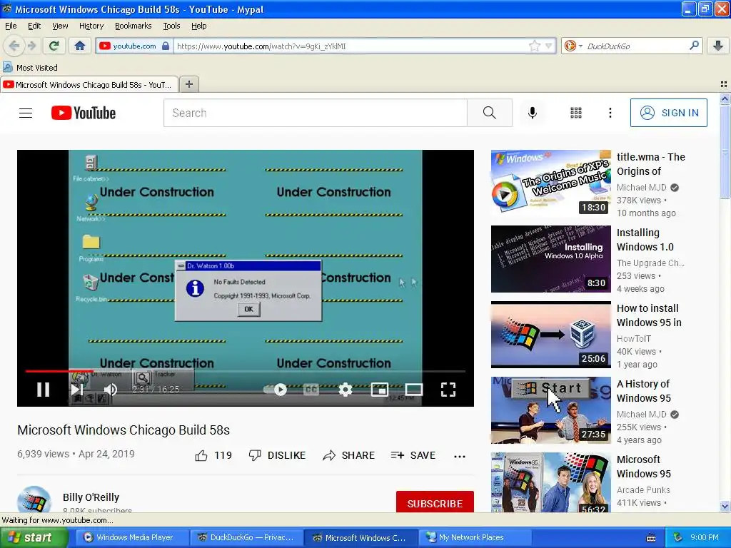The image size is (731, 548).
Task: Open the View menu
Action: pos(60,26)
